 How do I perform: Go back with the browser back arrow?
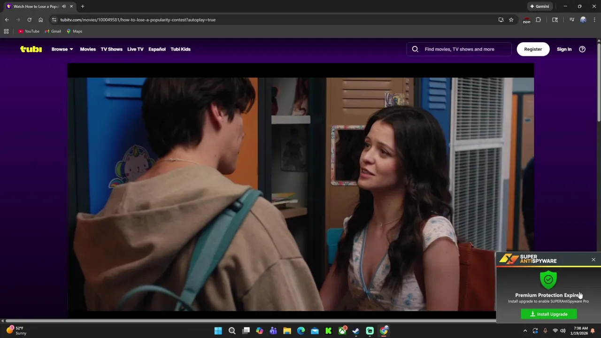(x=7, y=20)
